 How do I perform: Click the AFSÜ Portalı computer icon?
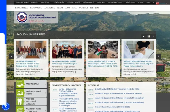coord(20,84)
